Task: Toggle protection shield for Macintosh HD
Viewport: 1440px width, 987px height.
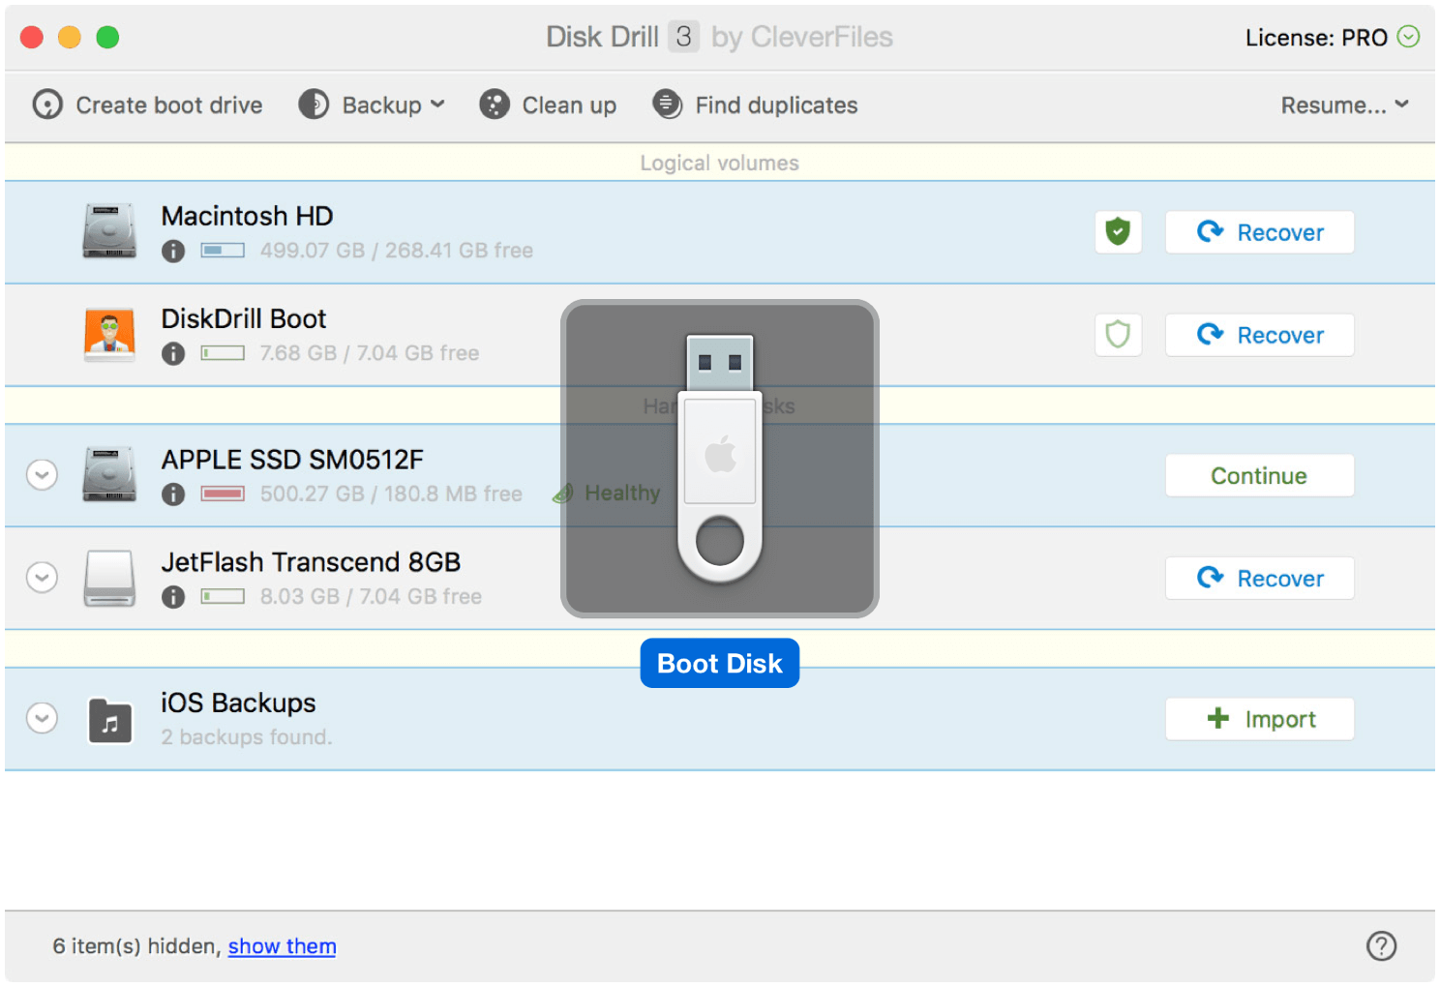Action: 1118,232
